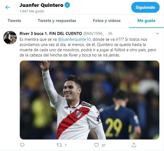Select the Me gusta tab
This screenshot has height=151, width=164.
pos(146,21)
